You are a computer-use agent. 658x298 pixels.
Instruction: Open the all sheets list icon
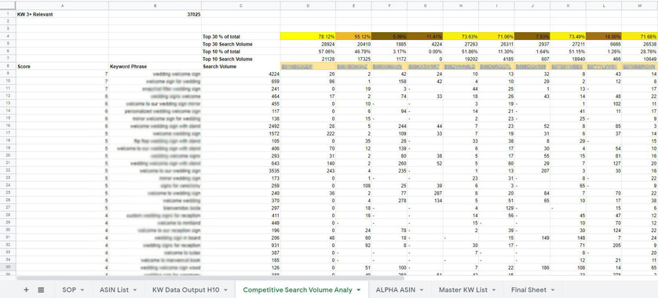(41, 289)
